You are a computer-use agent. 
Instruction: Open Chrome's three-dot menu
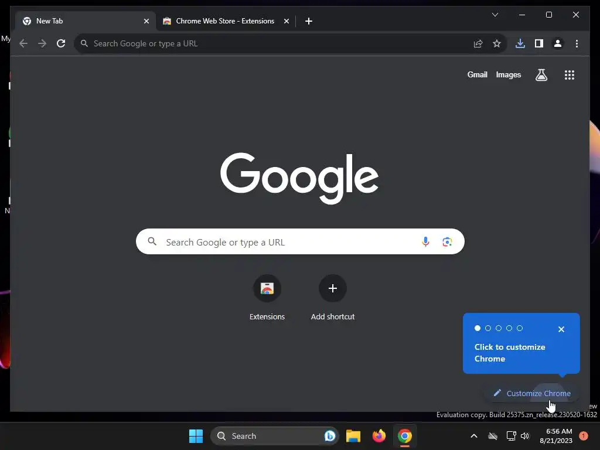577,43
